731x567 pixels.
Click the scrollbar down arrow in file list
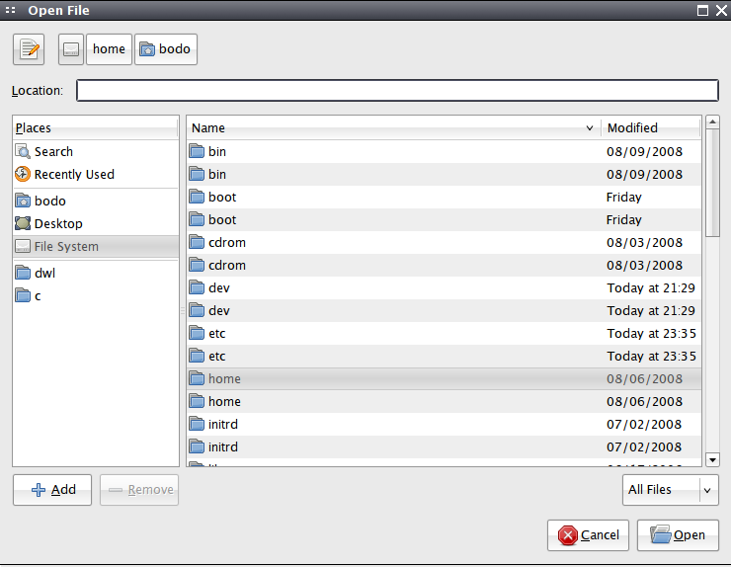coord(712,459)
